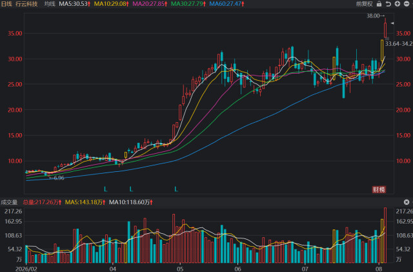
Task: Click the MA30:27.79 indicator value
Action: 188,4
